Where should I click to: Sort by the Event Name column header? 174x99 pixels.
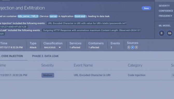click(x=83, y=65)
